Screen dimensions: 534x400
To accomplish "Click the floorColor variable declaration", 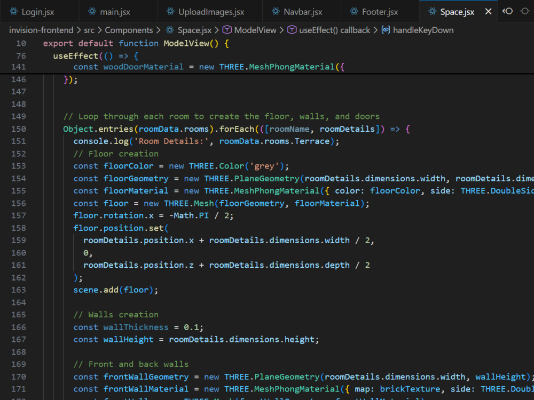I will click(x=128, y=166).
